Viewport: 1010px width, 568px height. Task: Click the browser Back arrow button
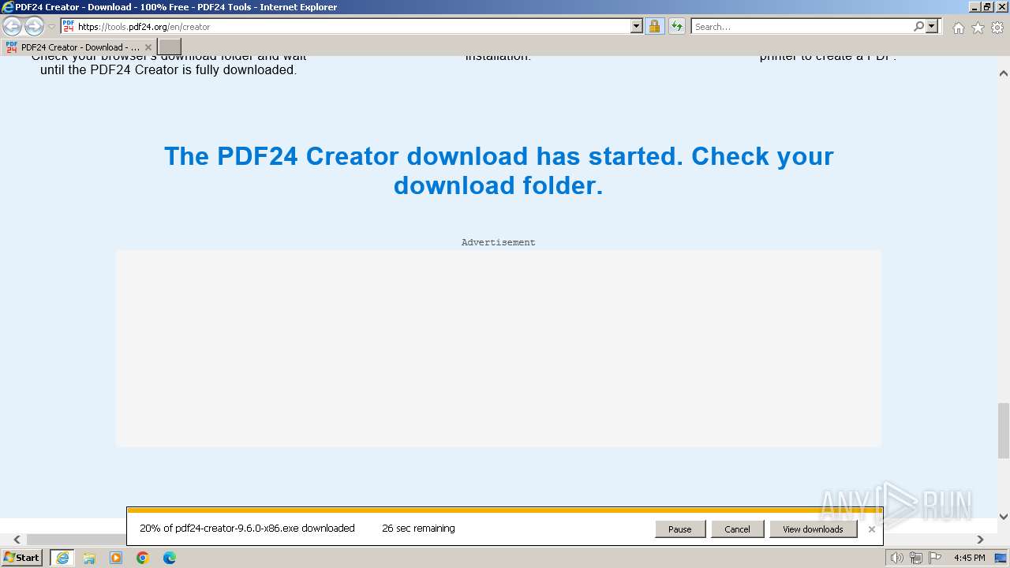12,26
